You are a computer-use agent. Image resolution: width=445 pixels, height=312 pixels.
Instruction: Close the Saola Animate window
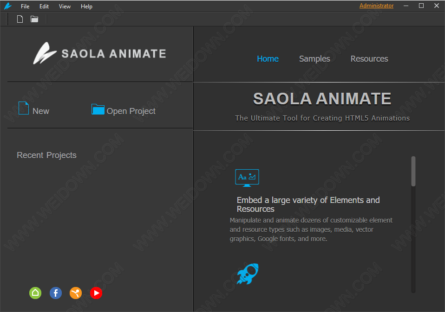tap(437, 6)
